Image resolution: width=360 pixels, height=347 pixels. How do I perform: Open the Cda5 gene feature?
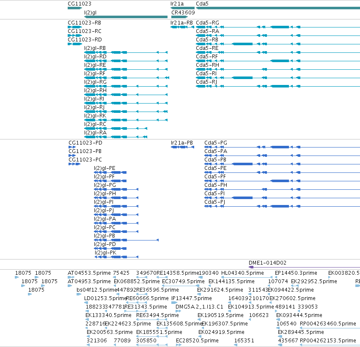click(278, 8)
